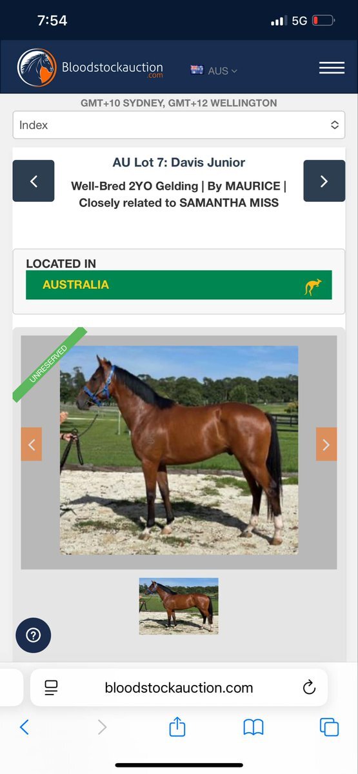
Task: Navigate back in Safari
Action: pyautogui.click(x=24, y=728)
